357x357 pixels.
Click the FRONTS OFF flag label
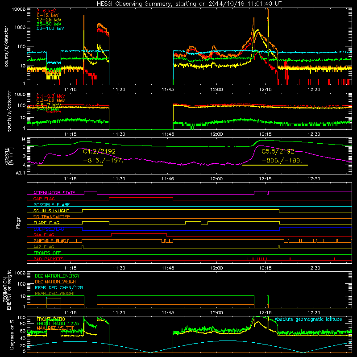coord(47,253)
